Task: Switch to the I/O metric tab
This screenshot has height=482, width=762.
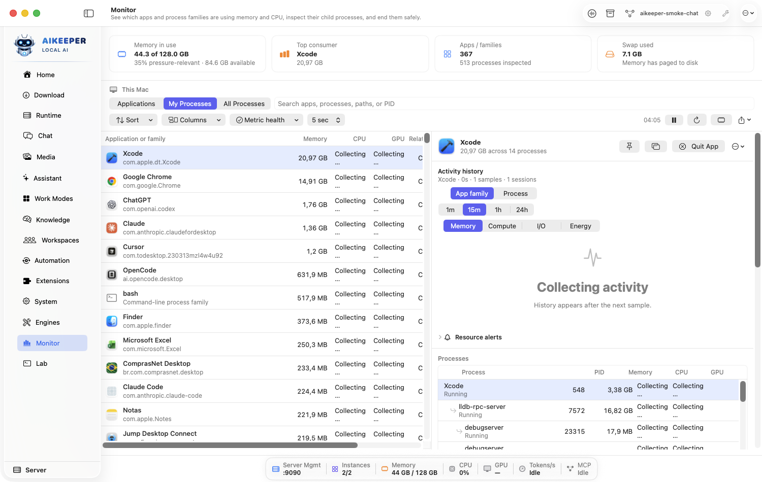Action: coord(541,226)
